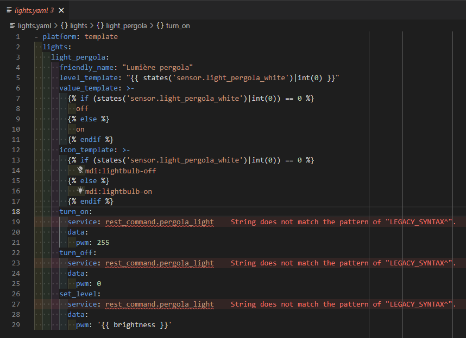
Task: Click the braces icon beside light_pergola breadcrumb
Action: (x=100, y=26)
